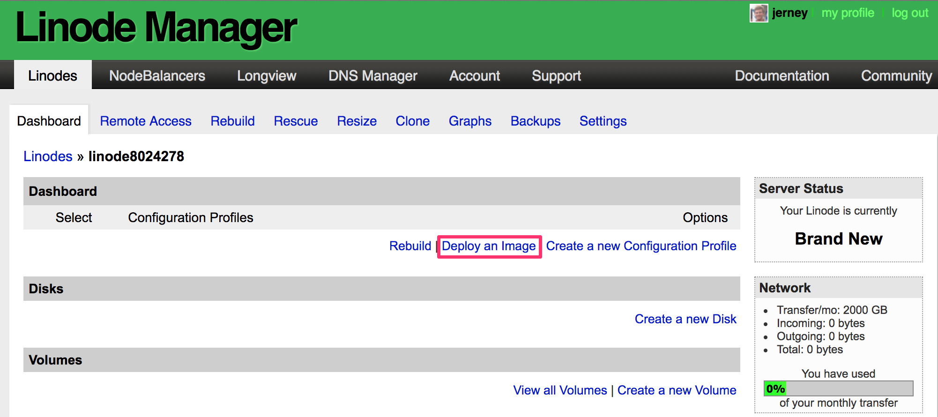Click the Linodes breadcrumb link
Viewport: 938px width, 417px height.
48,156
